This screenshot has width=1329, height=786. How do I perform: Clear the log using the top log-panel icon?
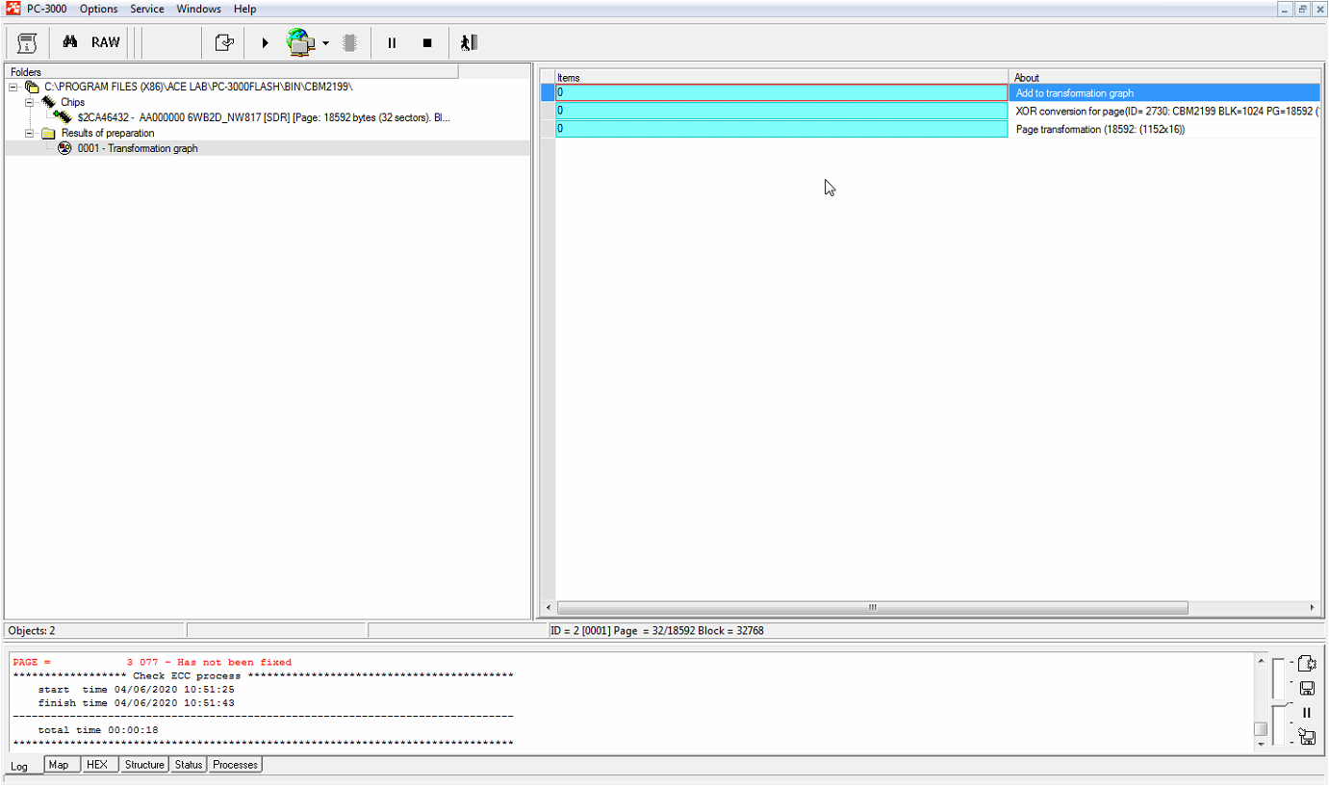tap(1307, 663)
